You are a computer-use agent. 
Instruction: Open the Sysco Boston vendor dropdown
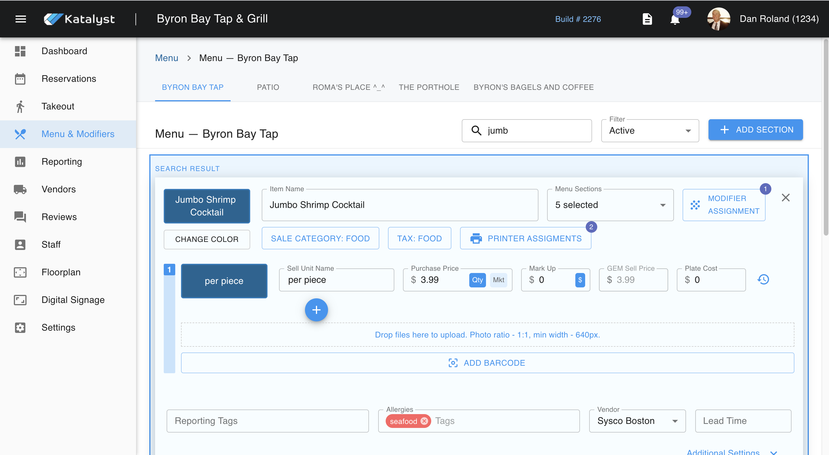[637, 421]
